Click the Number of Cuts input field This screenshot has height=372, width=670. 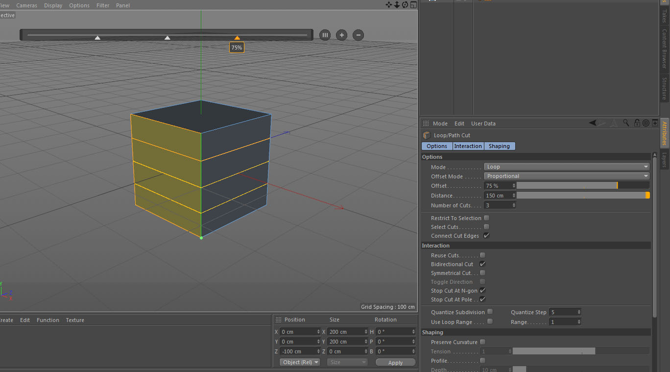click(498, 205)
